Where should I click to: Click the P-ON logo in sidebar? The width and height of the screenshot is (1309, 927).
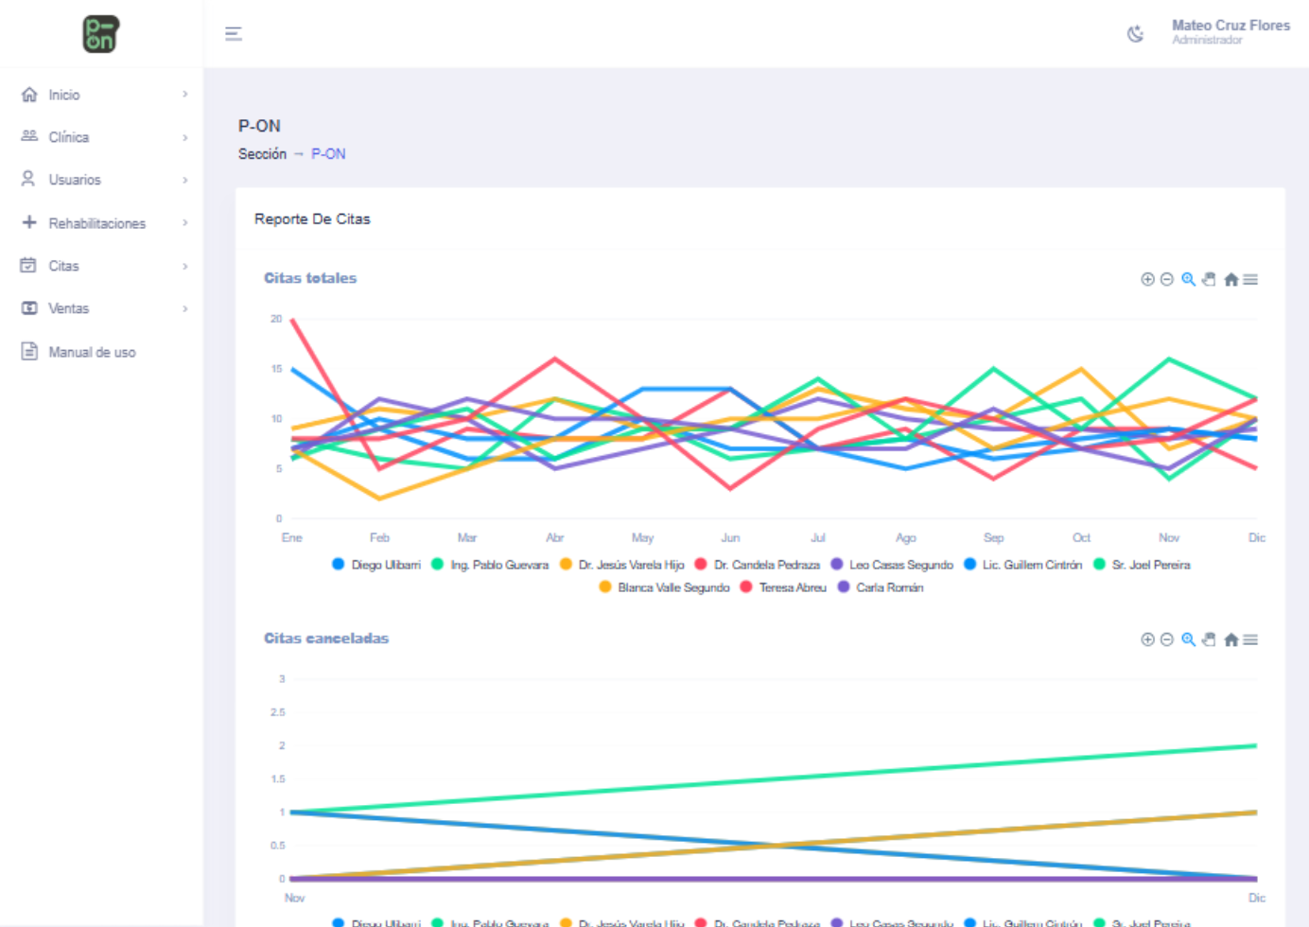pos(100,34)
